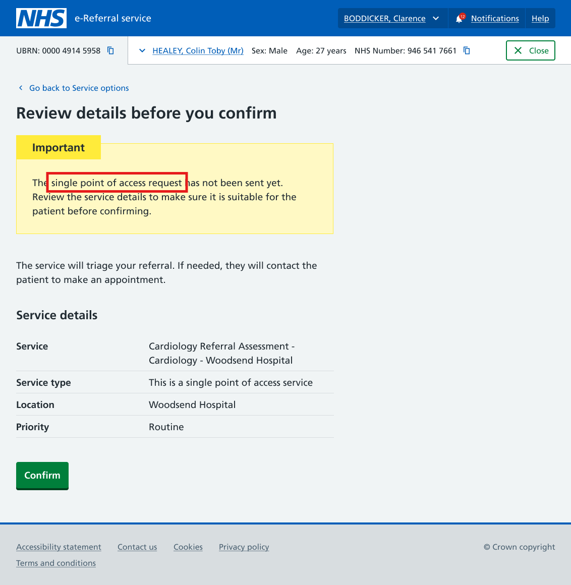Viewport: 571px width, 585px height.
Task: Click the Woodsend Hospital location value
Action: tap(192, 405)
